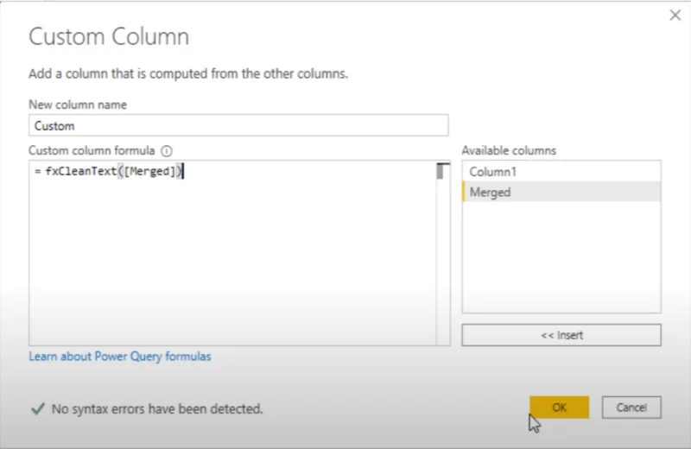Viewport: 691px width, 449px height.
Task: Click the "Add a column that is computed" description
Action: (188, 73)
